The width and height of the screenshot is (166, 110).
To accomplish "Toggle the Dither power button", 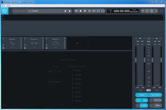I will pos(151,106).
